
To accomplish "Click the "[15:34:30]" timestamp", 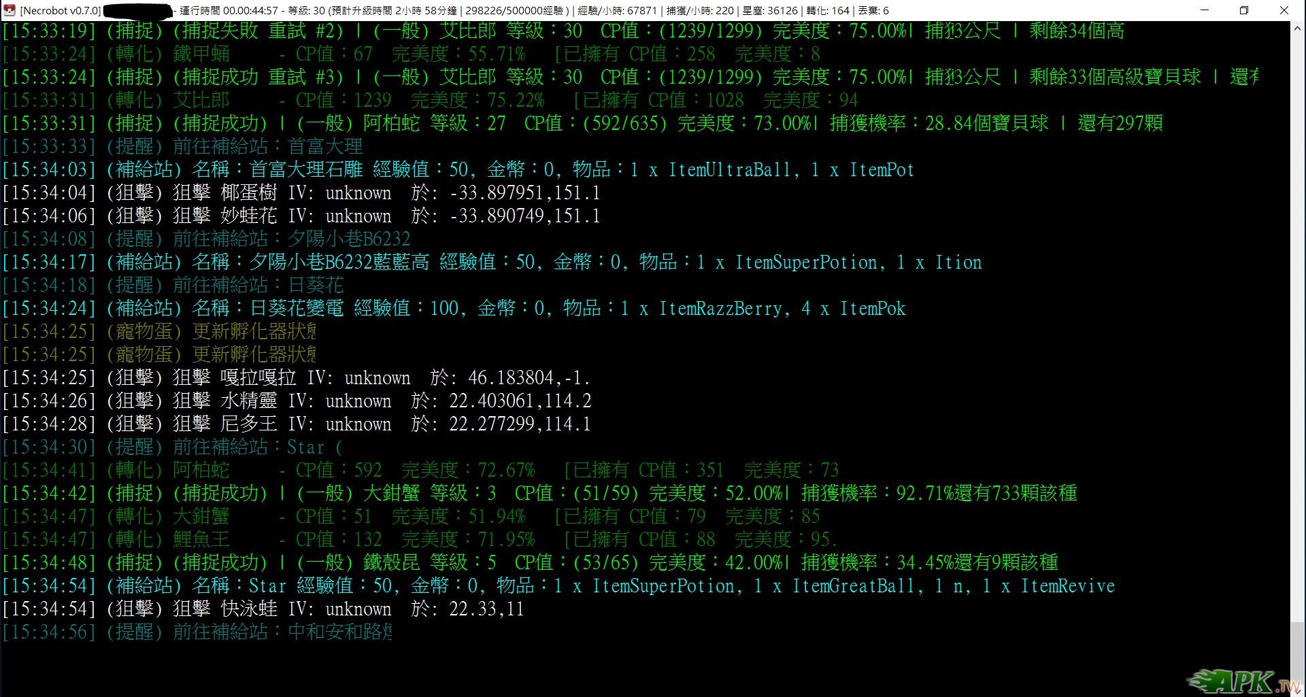I will (x=49, y=447).
